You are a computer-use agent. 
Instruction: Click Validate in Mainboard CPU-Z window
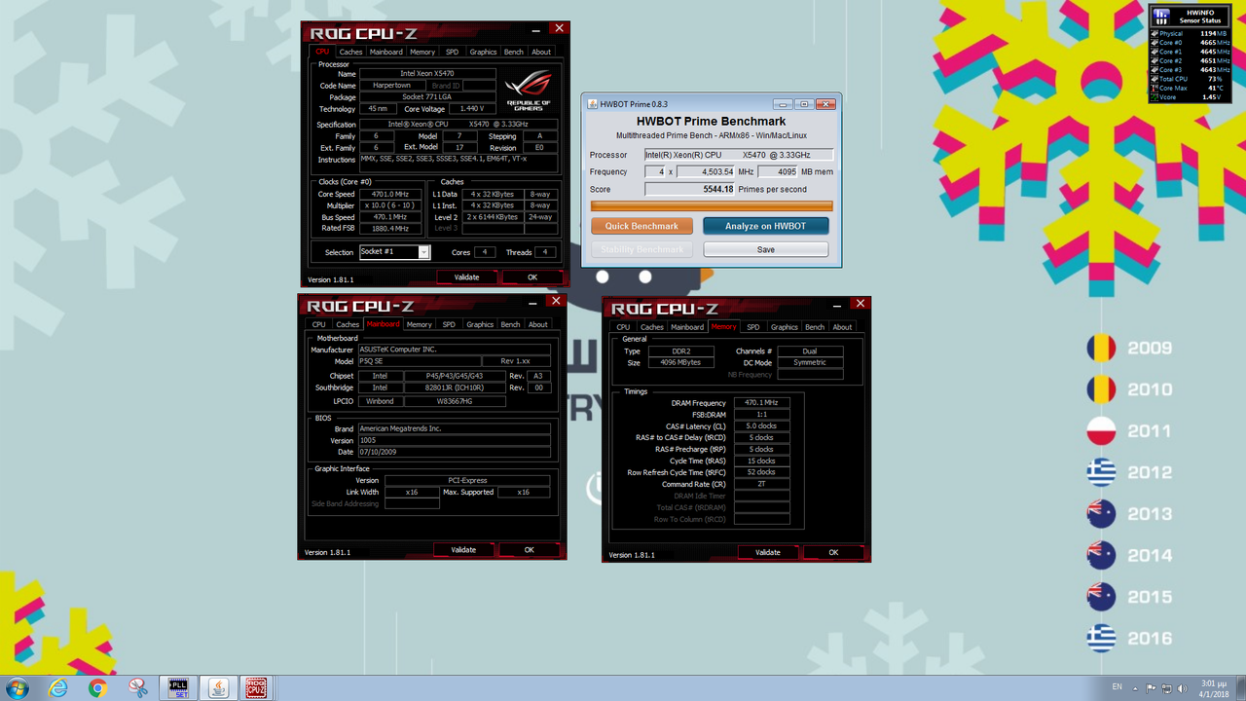tap(463, 550)
